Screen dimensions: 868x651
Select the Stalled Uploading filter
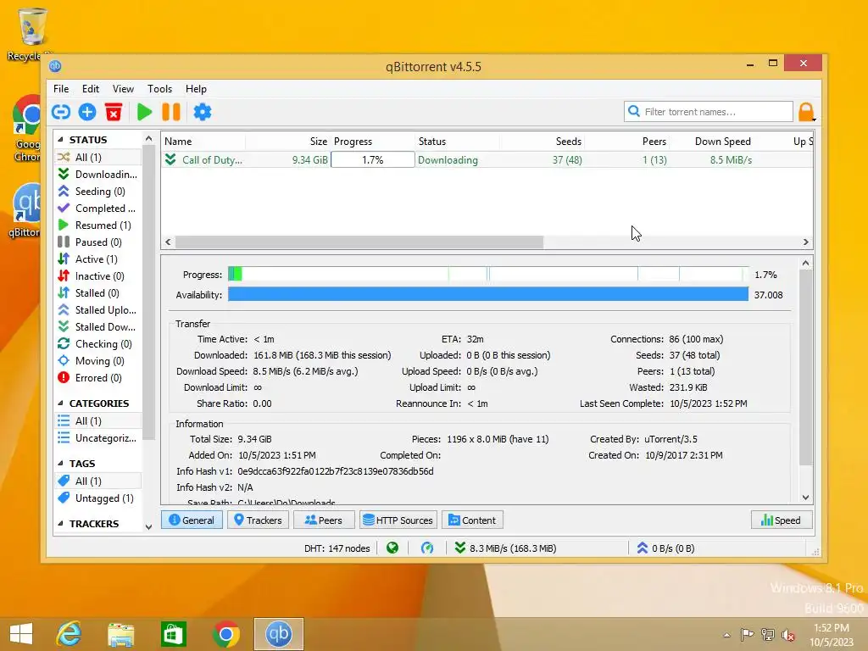[98, 310]
